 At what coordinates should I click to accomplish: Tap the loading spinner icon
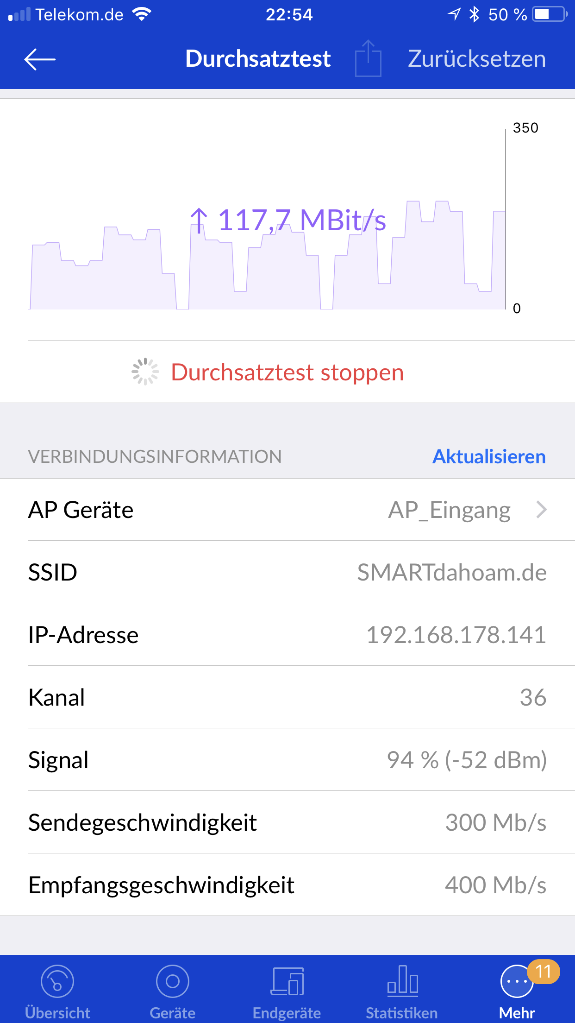pos(145,372)
